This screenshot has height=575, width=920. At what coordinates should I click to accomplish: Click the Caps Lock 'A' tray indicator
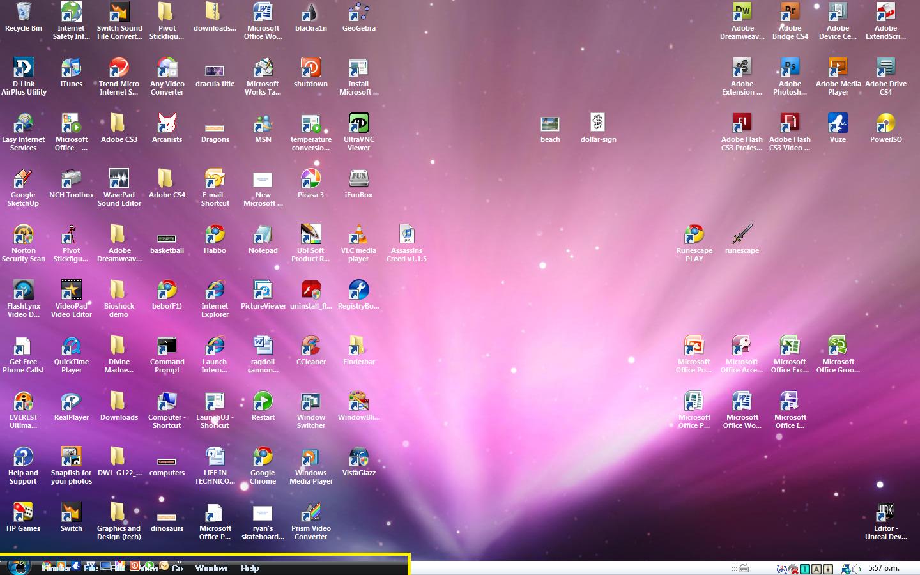pos(816,569)
